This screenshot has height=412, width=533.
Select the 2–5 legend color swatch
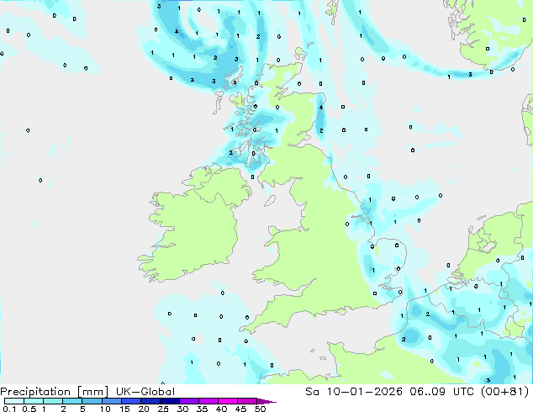tap(72, 401)
